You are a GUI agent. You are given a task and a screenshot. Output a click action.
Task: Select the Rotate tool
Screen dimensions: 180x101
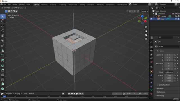(x=3, y=31)
